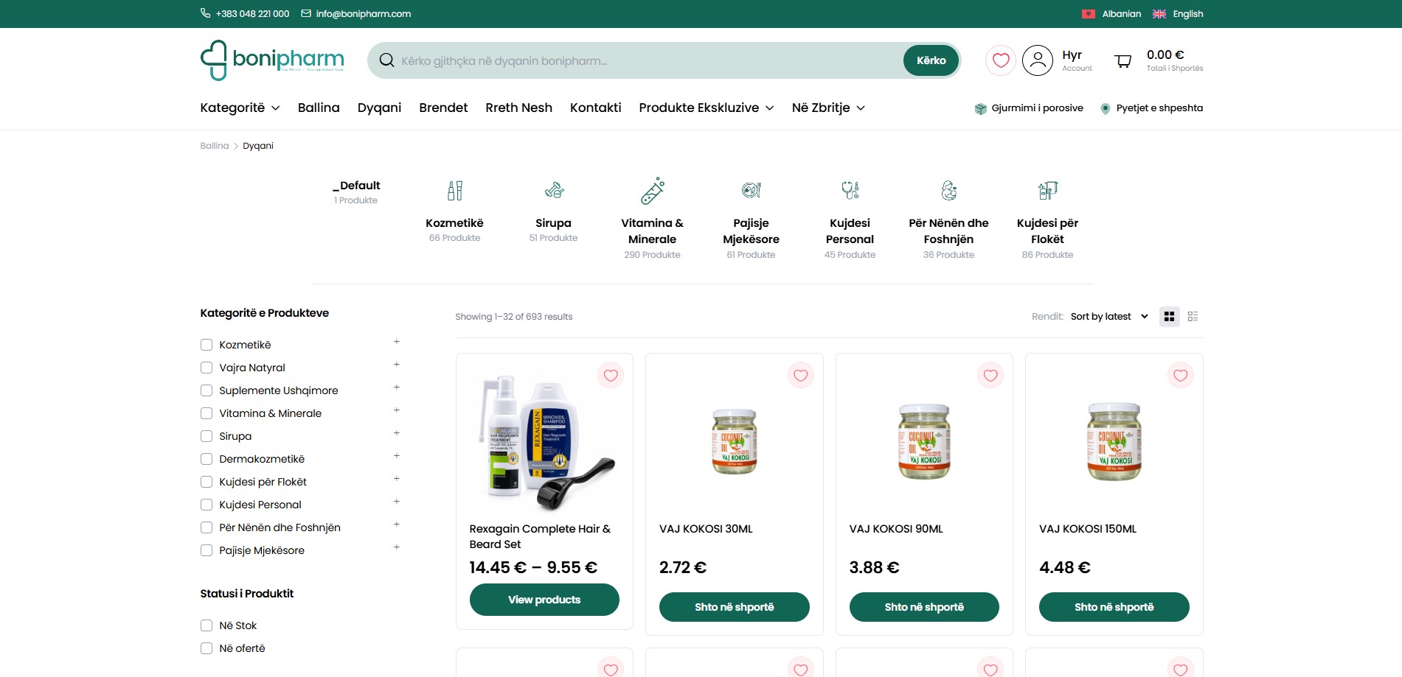Click Pyetjet e shpeshta link
The width and height of the screenshot is (1402, 677).
click(1159, 108)
